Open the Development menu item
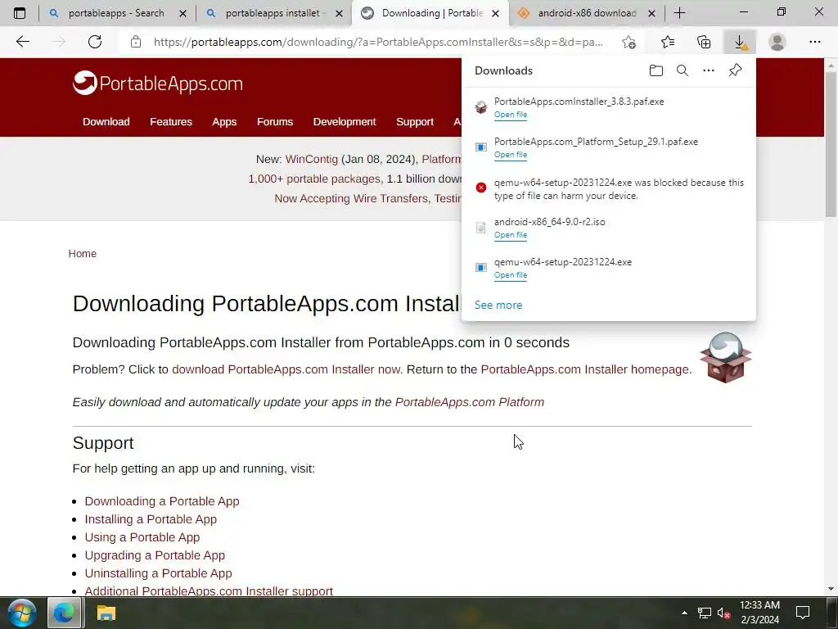This screenshot has width=838, height=629. coord(345,122)
